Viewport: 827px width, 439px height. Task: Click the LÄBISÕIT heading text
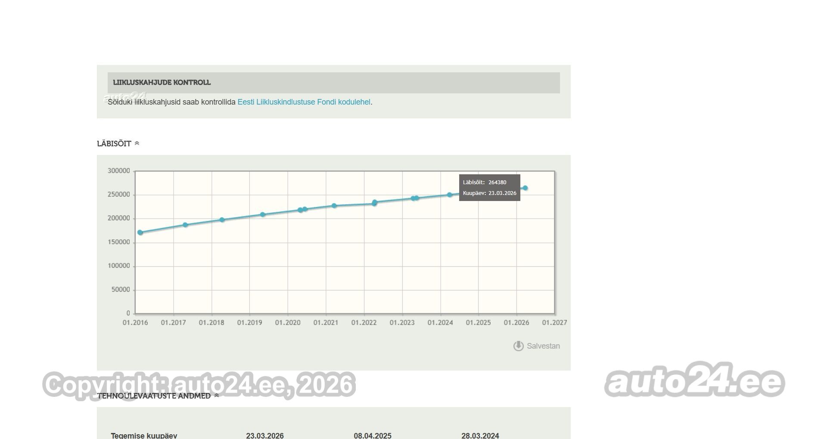click(x=114, y=144)
